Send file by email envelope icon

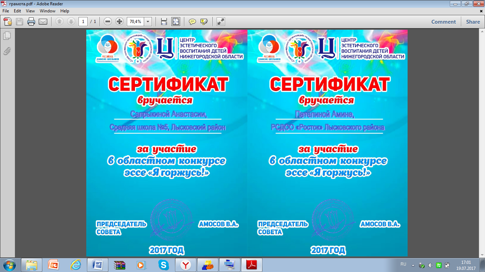43,22
